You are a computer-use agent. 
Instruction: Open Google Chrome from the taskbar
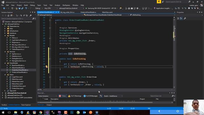[x=41, y=112]
